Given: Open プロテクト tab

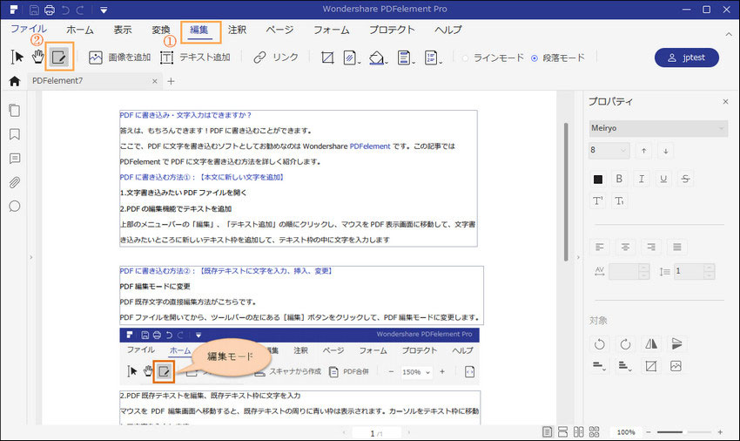Looking at the screenshot, I should [392, 30].
